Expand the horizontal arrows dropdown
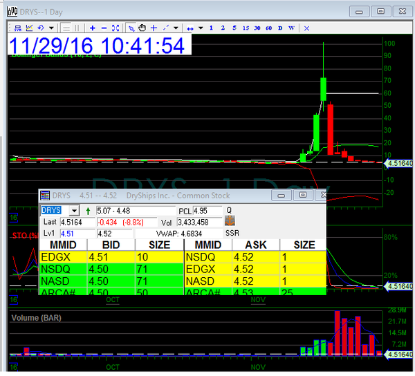The image size is (415, 376). pyautogui.click(x=201, y=28)
